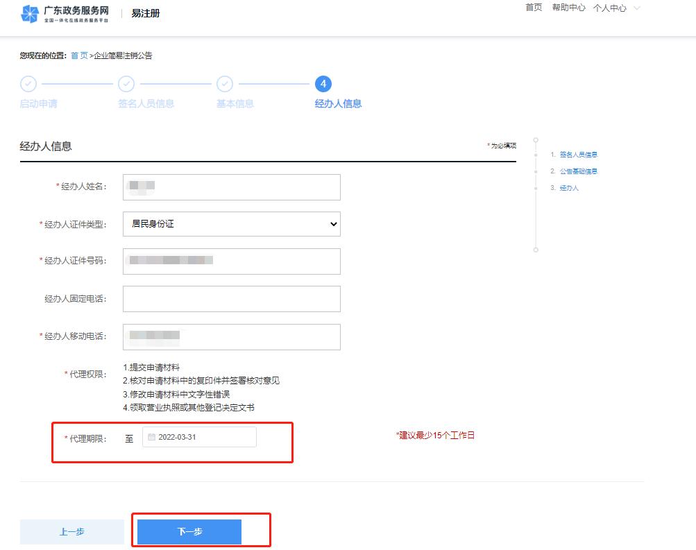Click the 上一步 button

coord(71,531)
